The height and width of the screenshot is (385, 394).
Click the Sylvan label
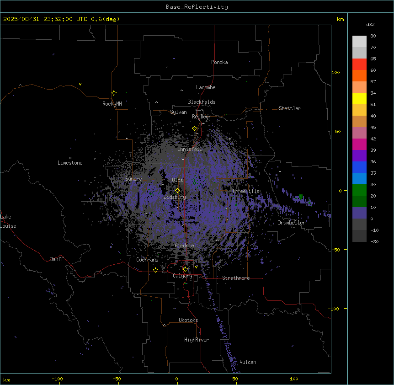coord(178,112)
